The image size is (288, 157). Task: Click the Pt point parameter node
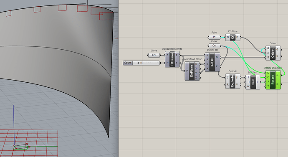coord(215,37)
